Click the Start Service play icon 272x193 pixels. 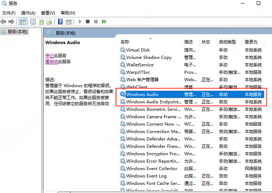coord(80,21)
